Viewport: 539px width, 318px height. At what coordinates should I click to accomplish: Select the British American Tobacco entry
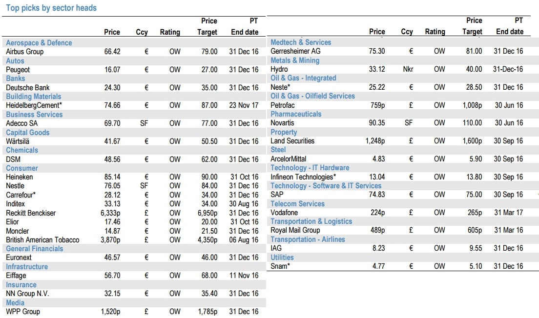tap(42, 240)
